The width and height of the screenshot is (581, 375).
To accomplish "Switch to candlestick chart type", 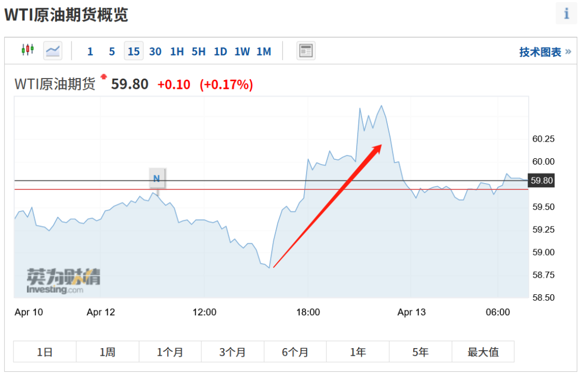I will [x=27, y=51].
